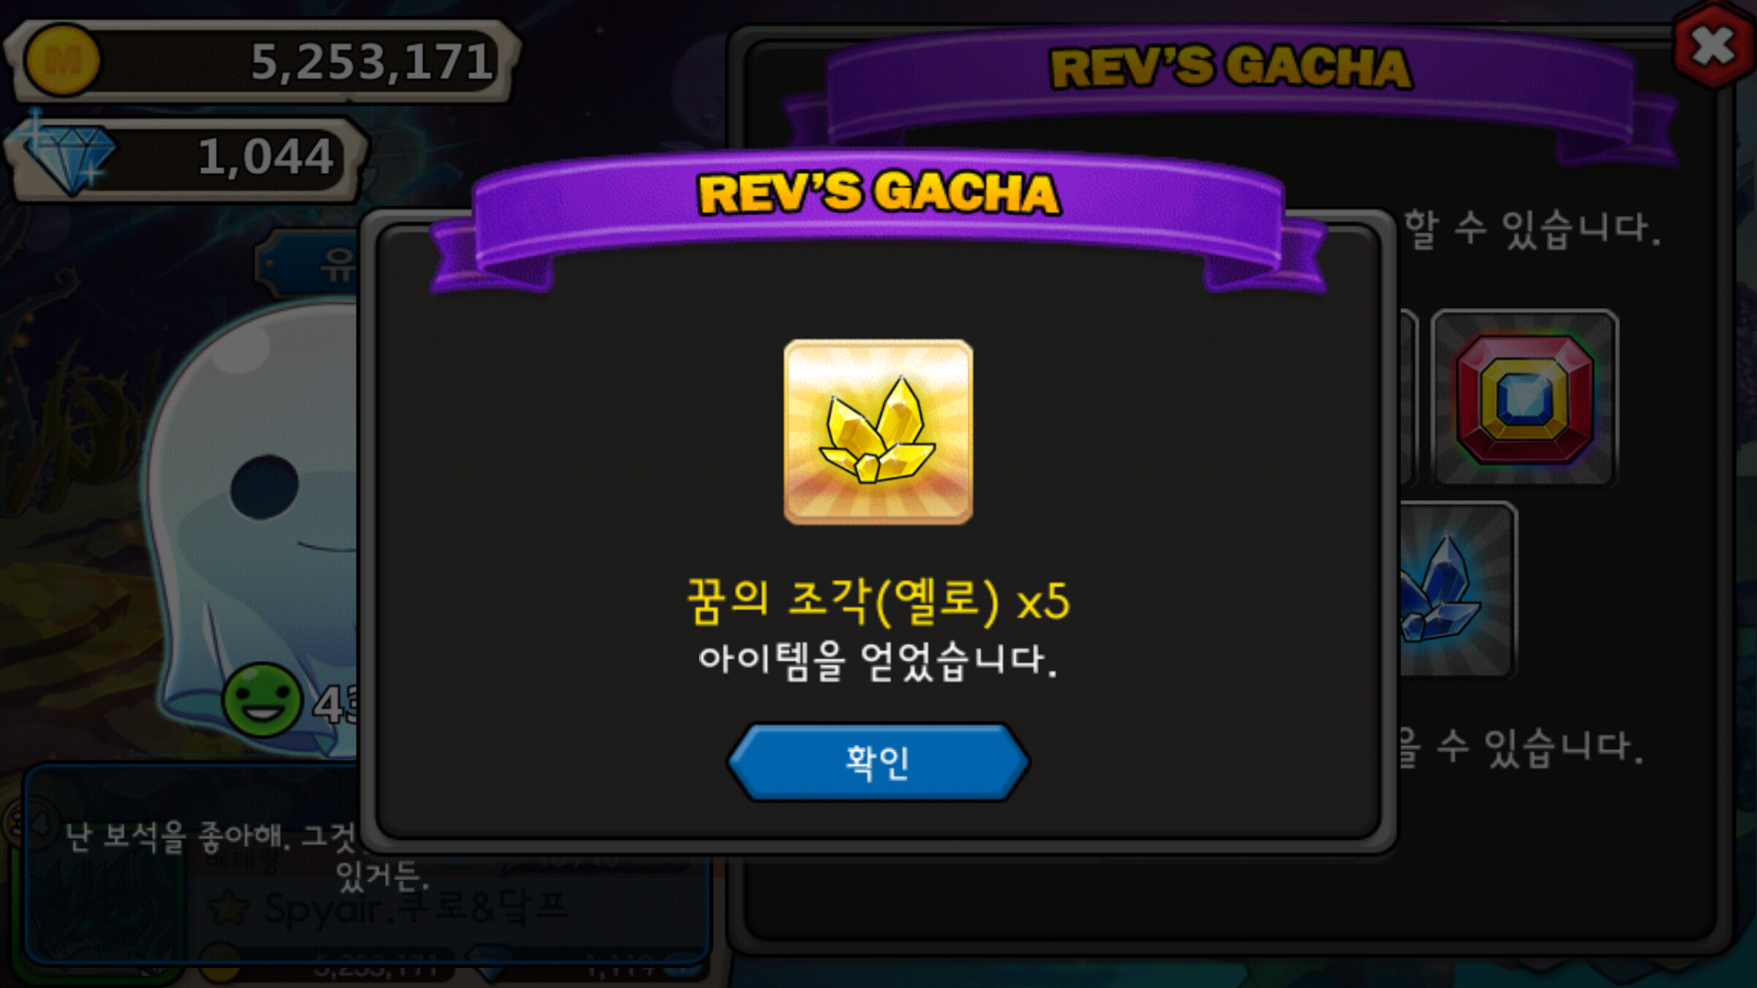Tap the 아이템을 얻었습니다 message
Screen dimensions: 1757x988
[x=878, y=660]
